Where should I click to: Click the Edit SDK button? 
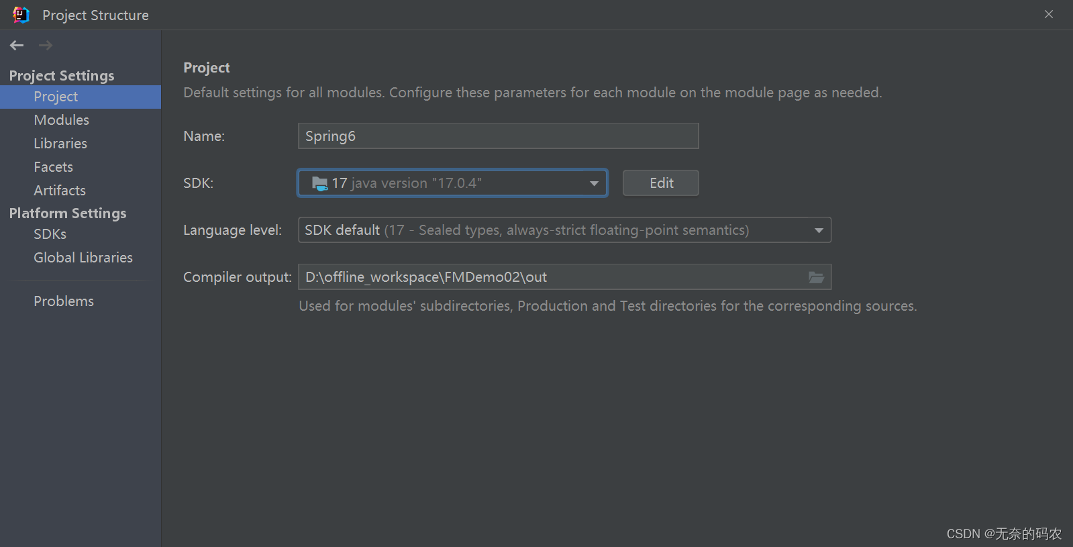click(661, 183)
